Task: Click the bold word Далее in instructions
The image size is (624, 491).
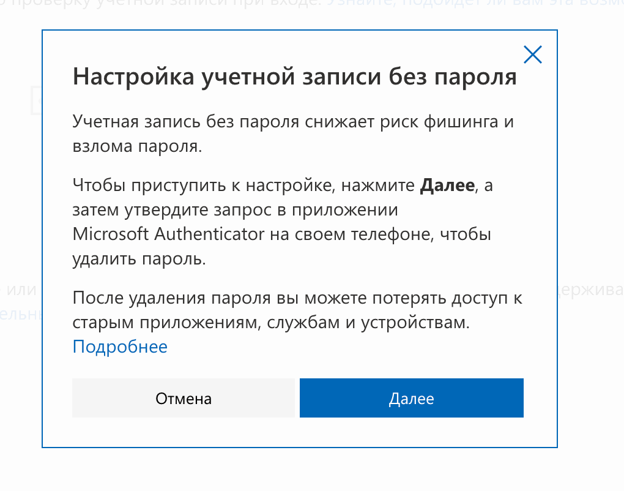Action: point(447,186)
